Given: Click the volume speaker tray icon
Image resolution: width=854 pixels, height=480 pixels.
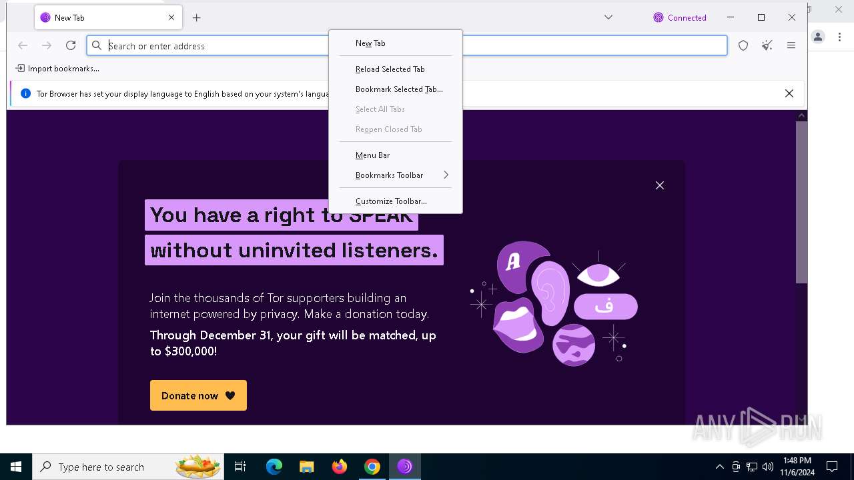Looking at the screenshot, I should point(768,467).
